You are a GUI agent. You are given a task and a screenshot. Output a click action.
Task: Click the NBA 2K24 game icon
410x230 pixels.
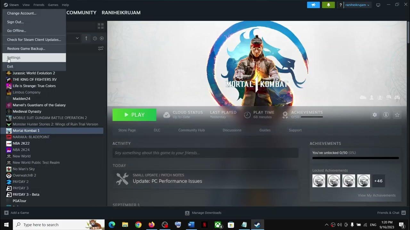coord(9,150)
